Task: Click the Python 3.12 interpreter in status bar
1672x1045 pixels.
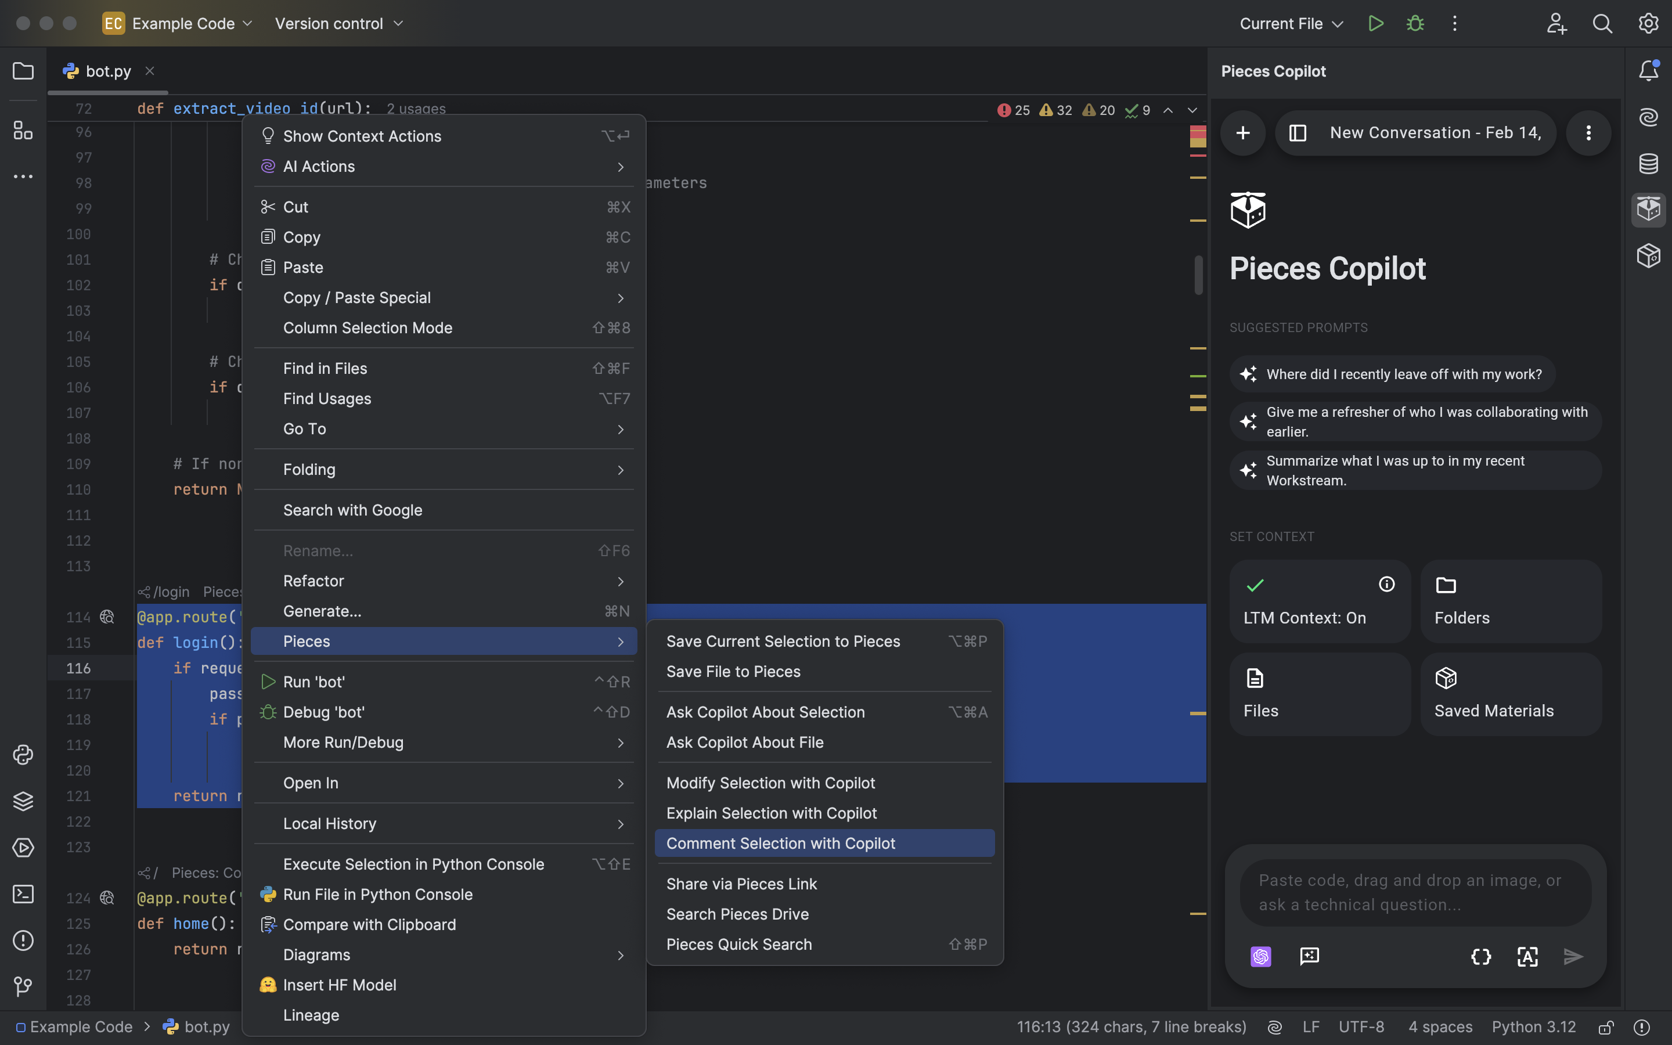Action: point(1534,1027)
